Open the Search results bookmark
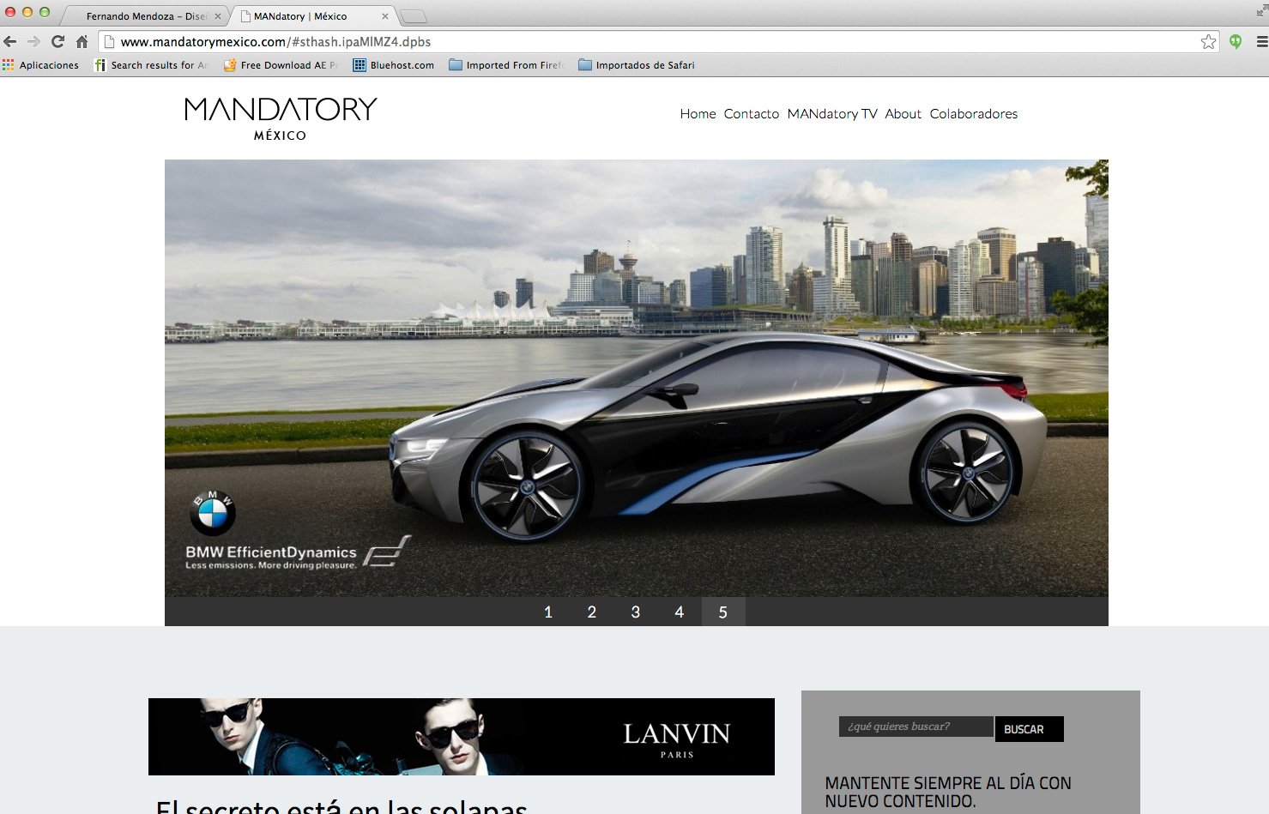Viewport: 1269px width, 814px height. click(151, 65)
